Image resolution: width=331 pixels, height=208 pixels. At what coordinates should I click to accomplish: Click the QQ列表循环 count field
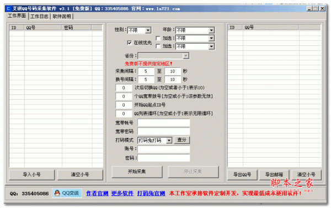tap(124, 114)
